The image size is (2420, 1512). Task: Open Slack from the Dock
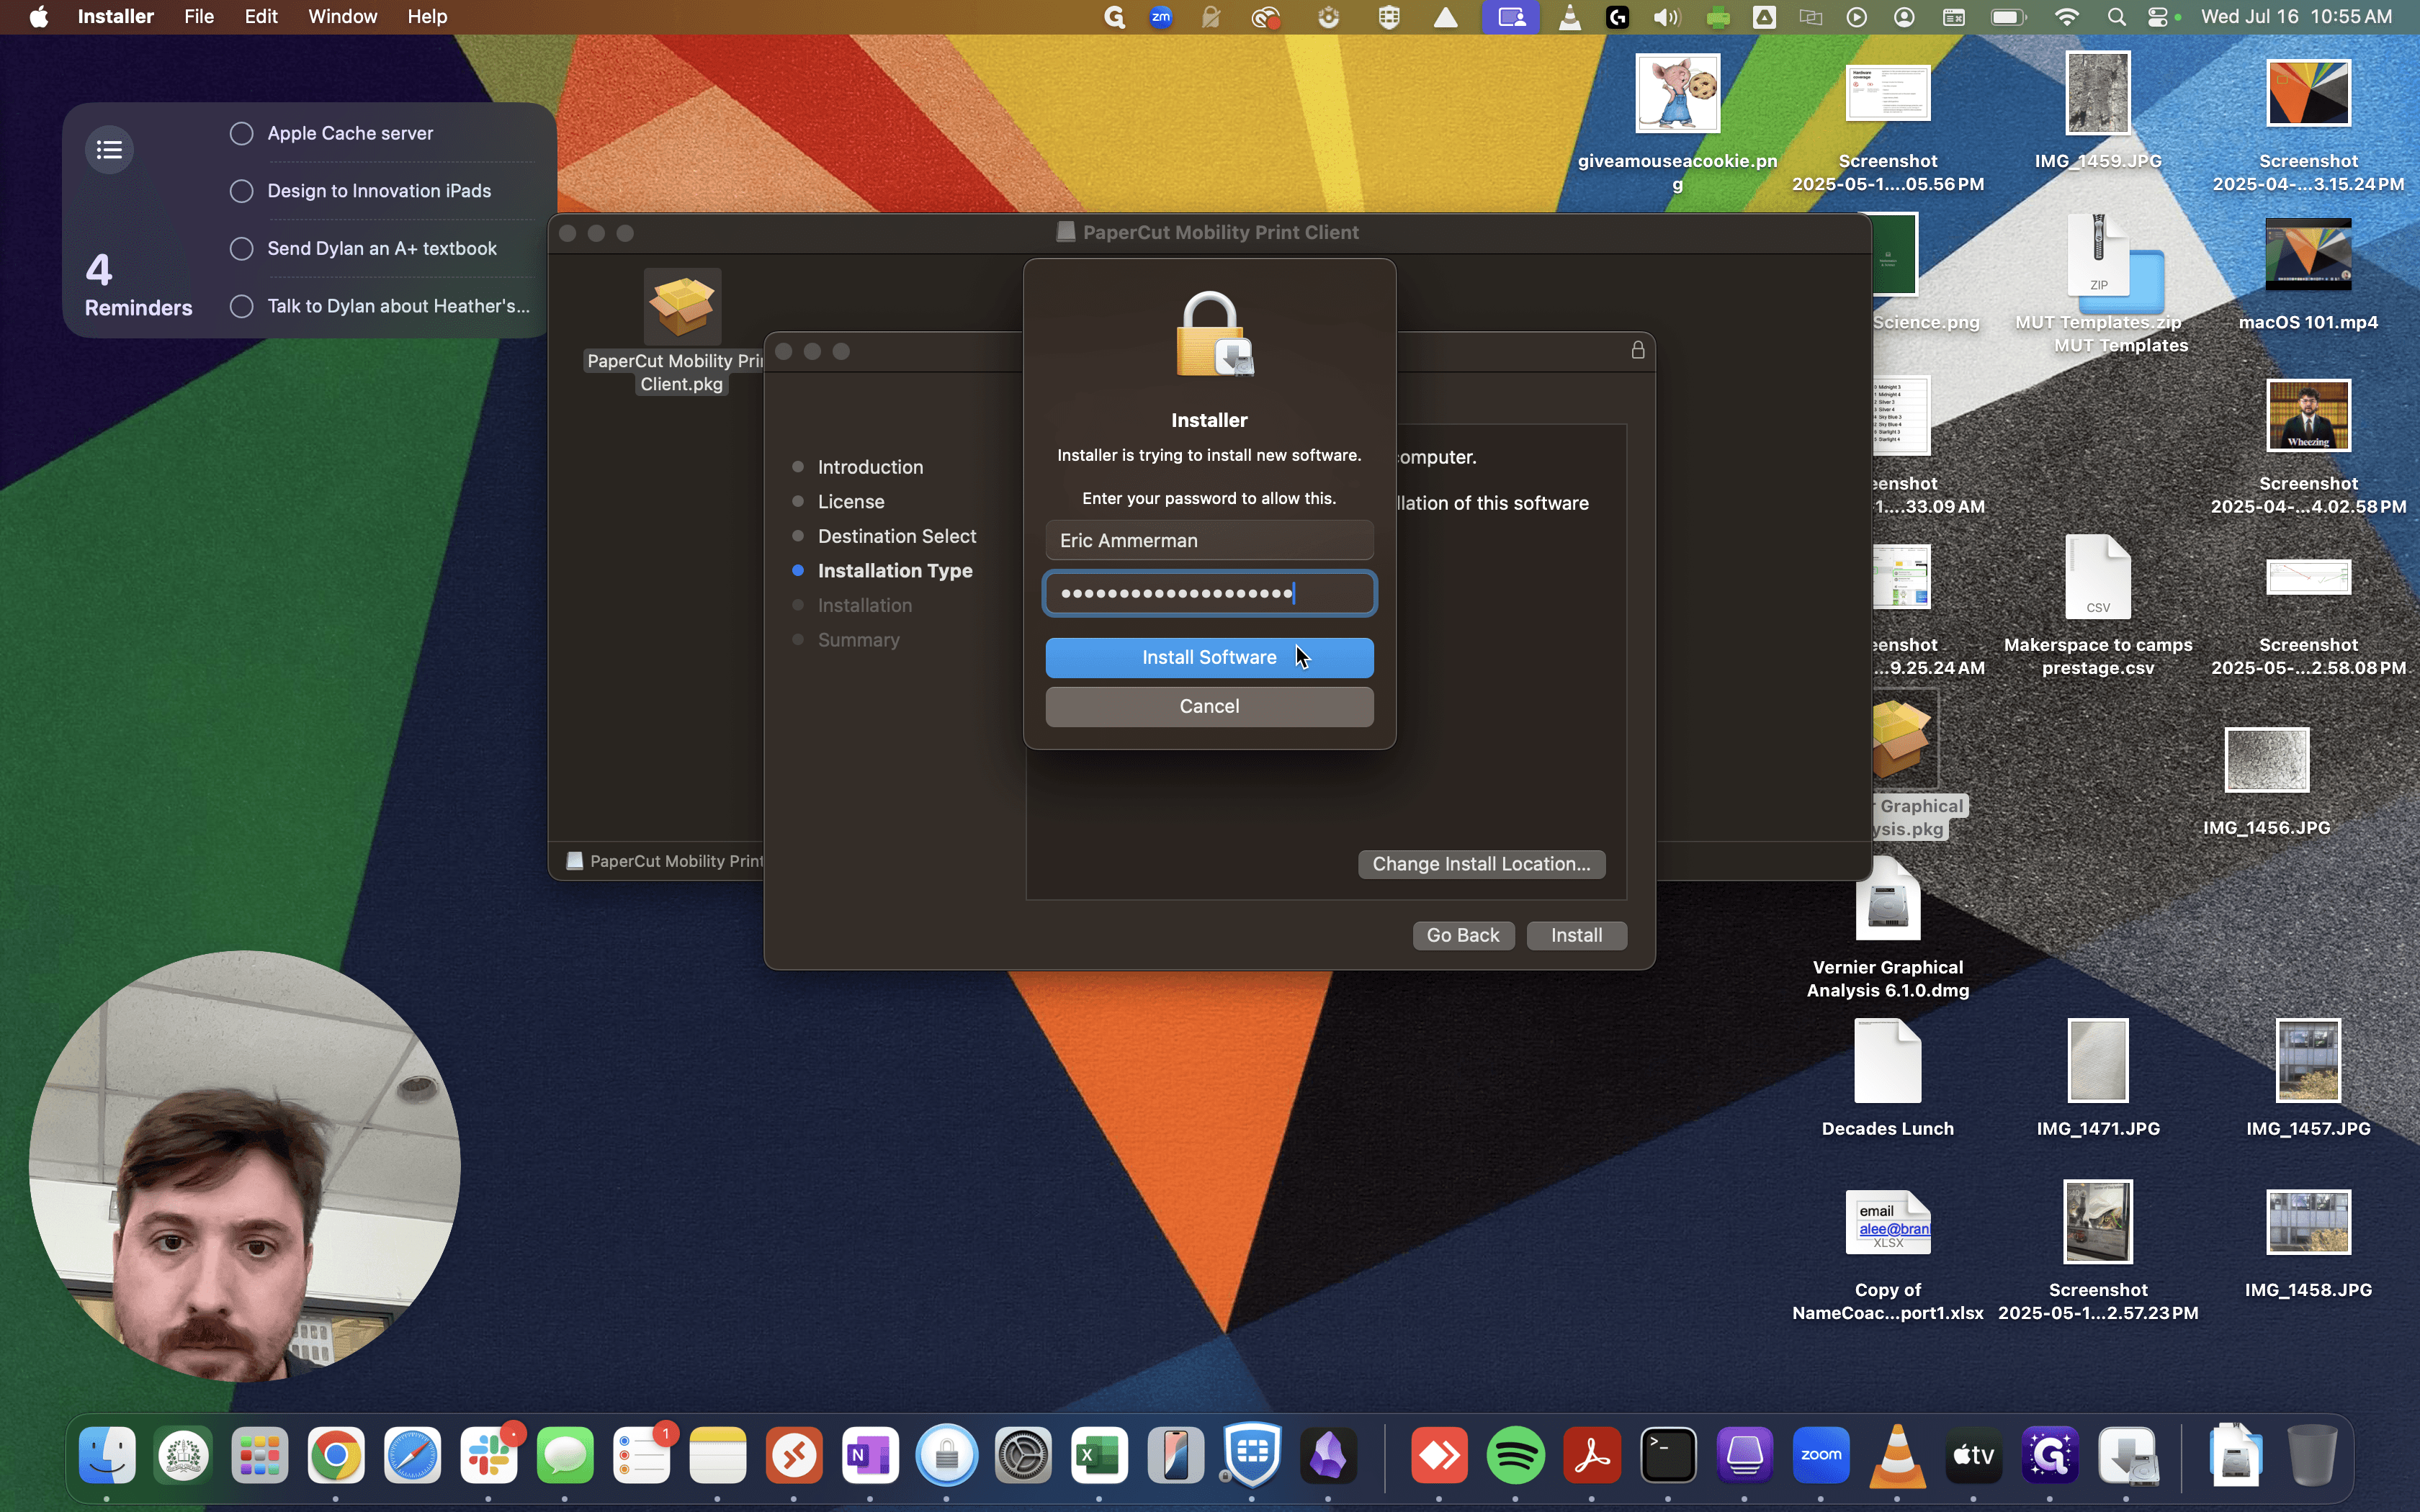pyautogui.click(x=489, y=1455)
